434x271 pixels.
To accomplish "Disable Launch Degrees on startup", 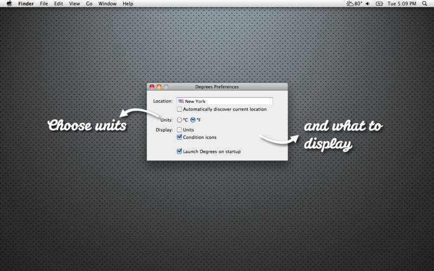I will click(180, 151).
